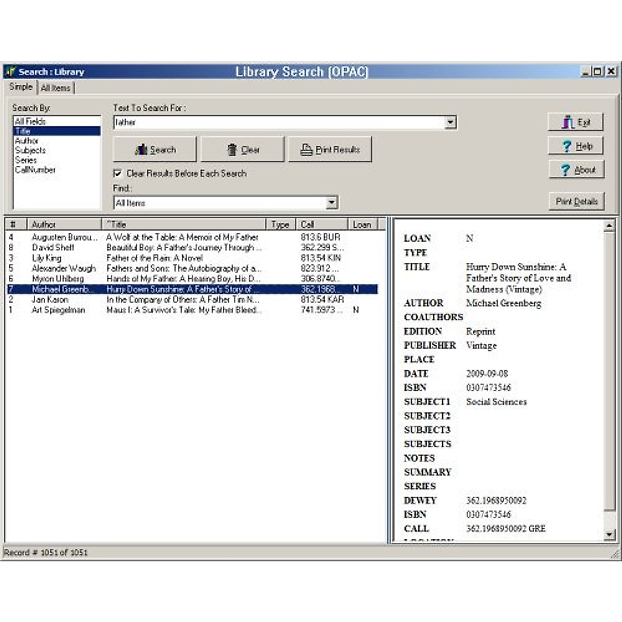Select Subjects in Search By list
622x622 pixels.
(x=30, y=150)
